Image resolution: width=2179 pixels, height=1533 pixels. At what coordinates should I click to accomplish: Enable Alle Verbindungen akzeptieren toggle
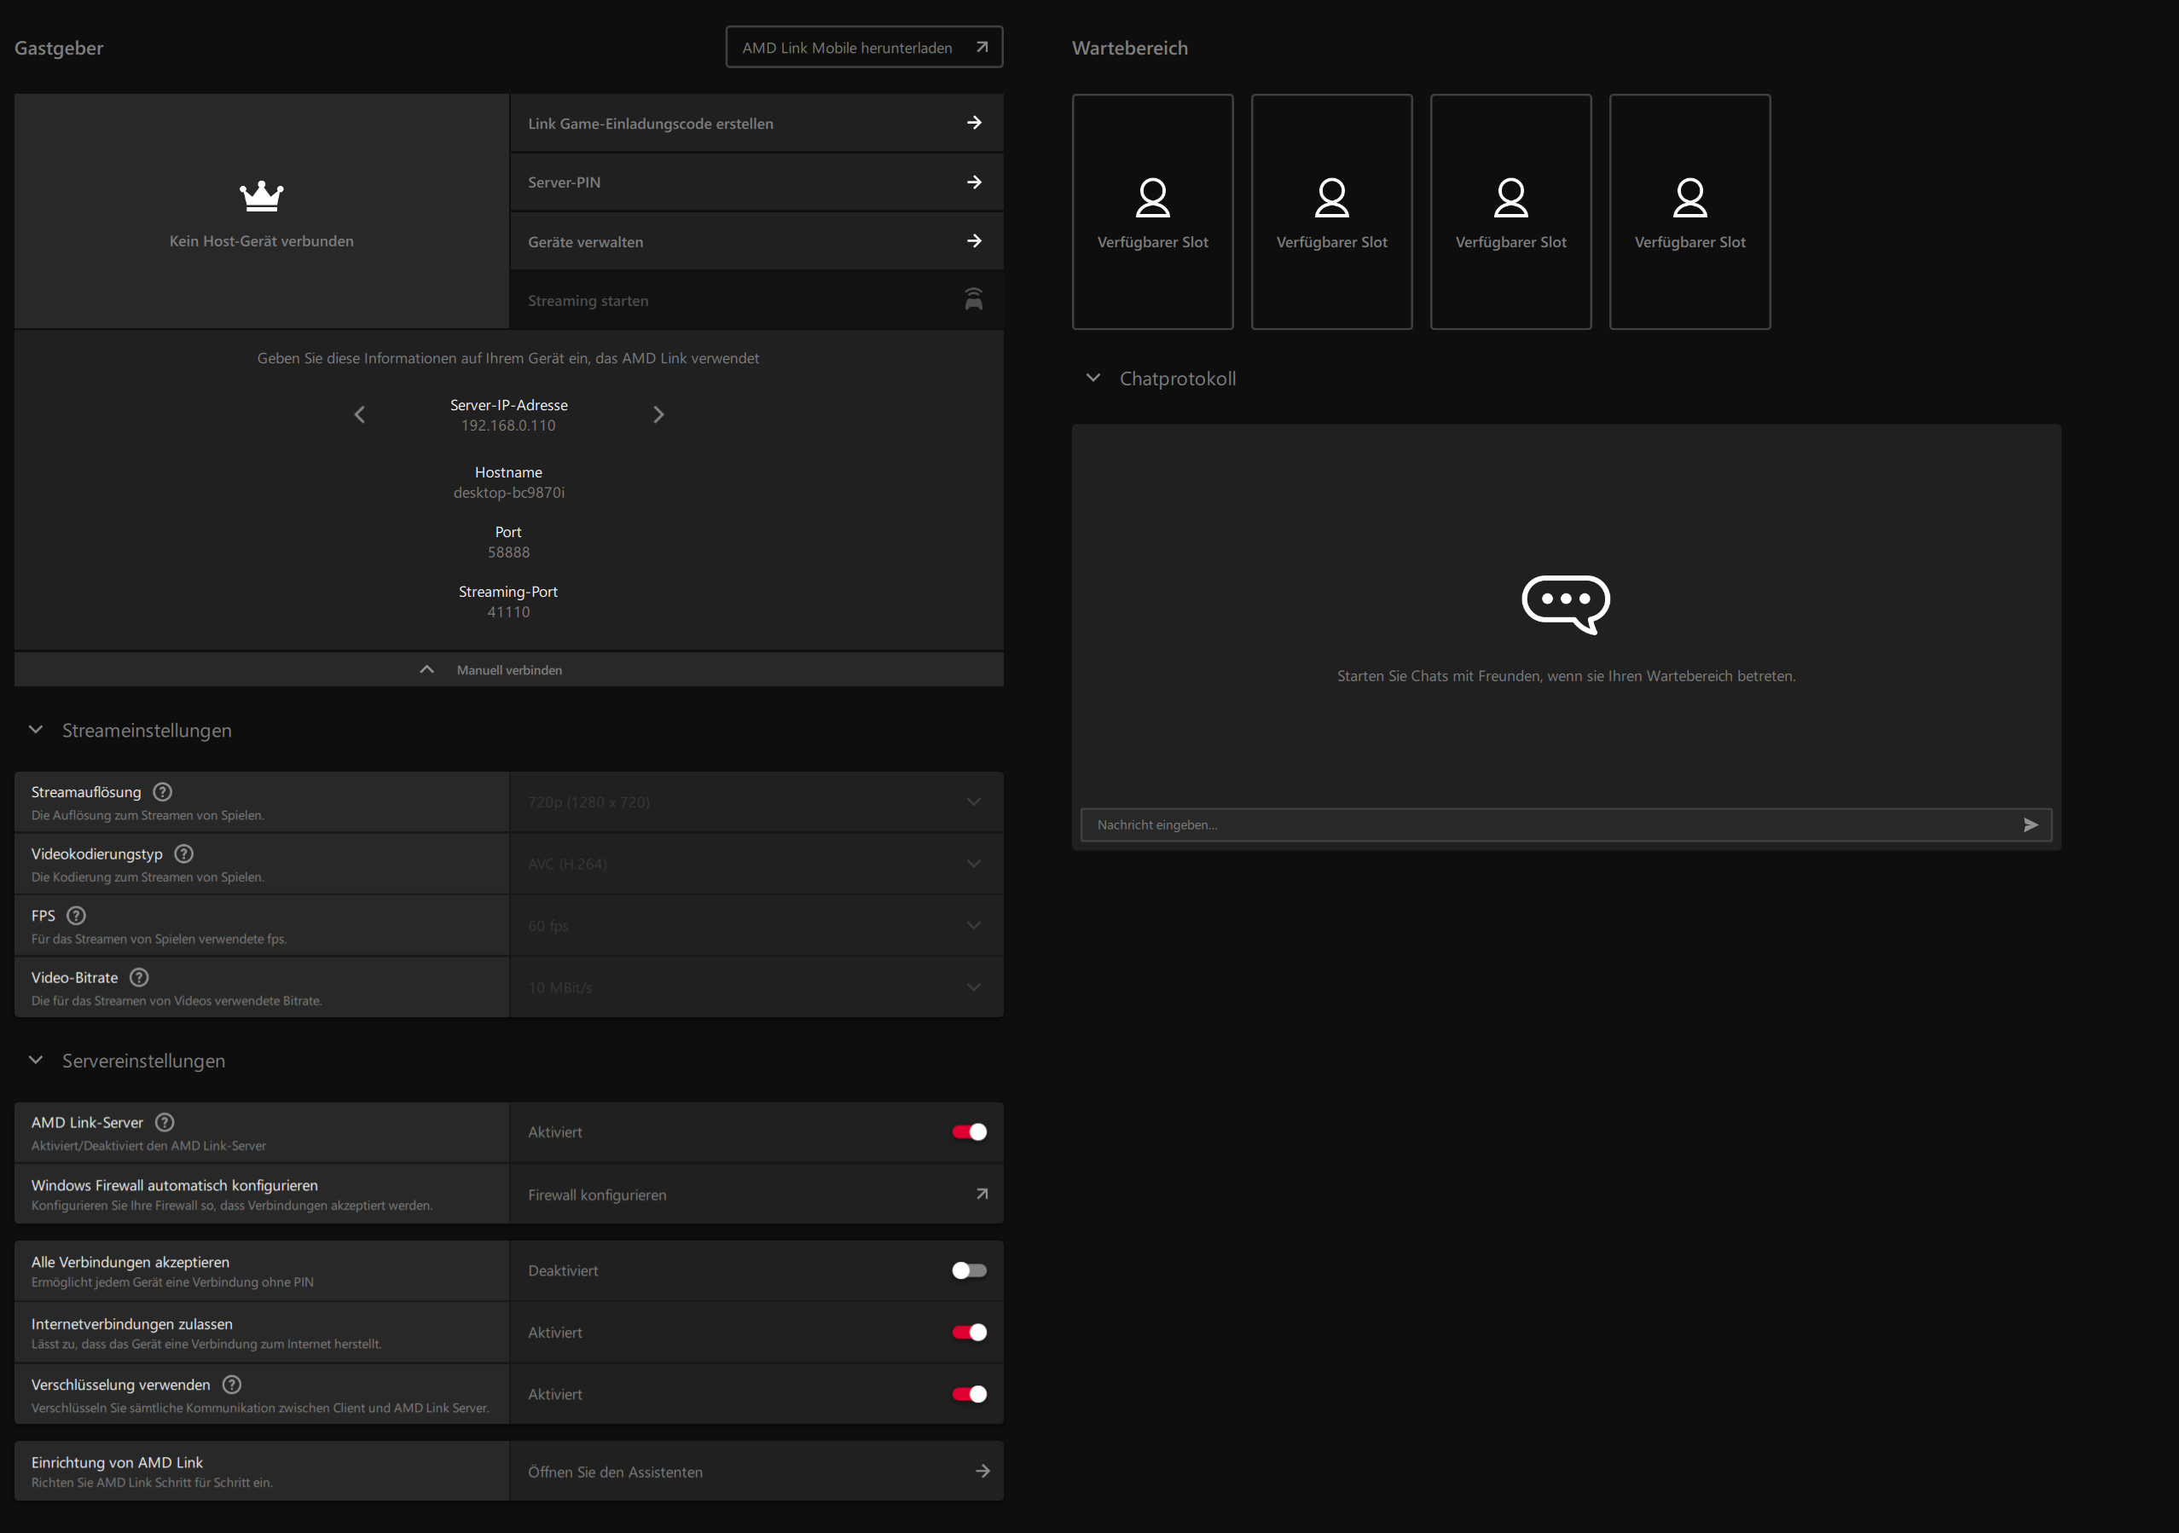click(969, 1270)
